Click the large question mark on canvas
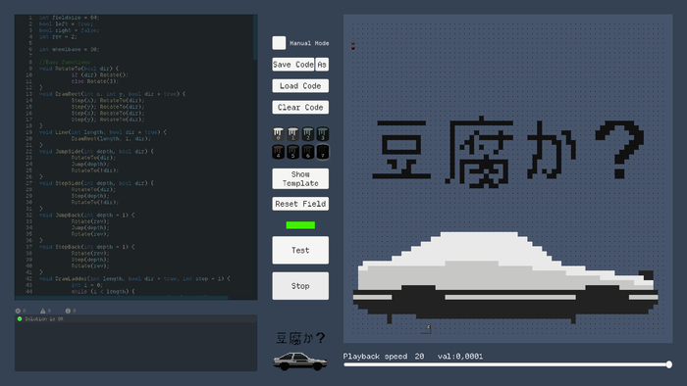 [x=619, y=149]
